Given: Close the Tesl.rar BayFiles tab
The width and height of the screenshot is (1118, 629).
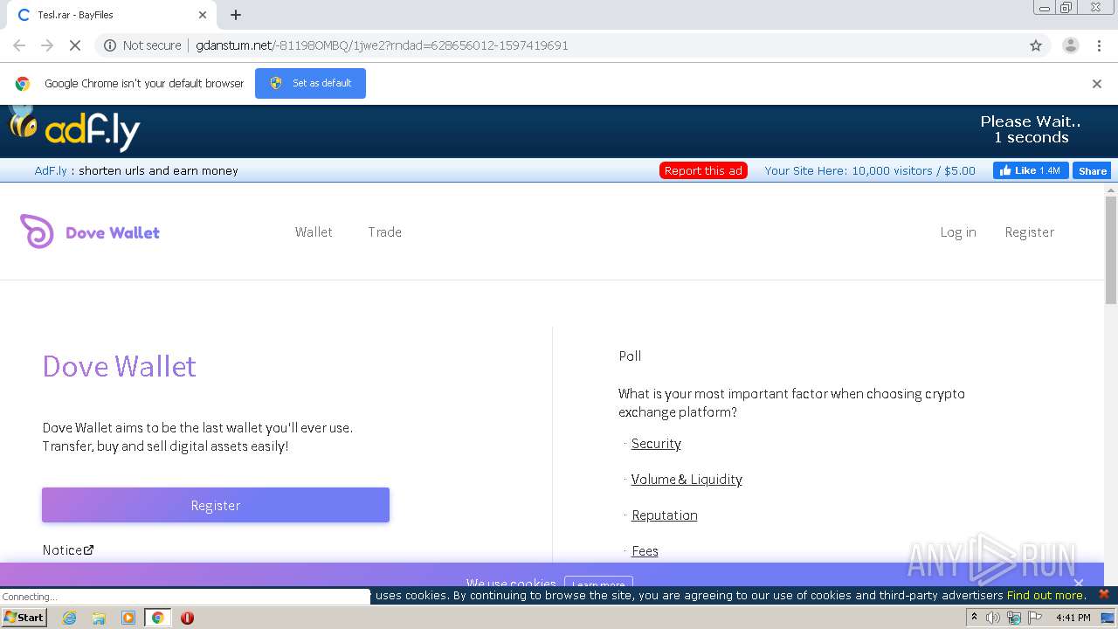Looking at the screenshot, I should tap(203, 15).
